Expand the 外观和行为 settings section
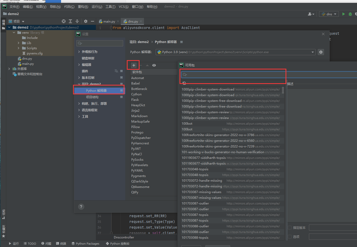Image resolution: width=357 pixels, height=247 pixels. pyautogui.click(x=79, y=52)
